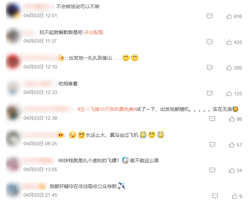Like the 出发地一扎扎到釜山 comment
Screen dimensions: 249x204
[x=229, y=68]
